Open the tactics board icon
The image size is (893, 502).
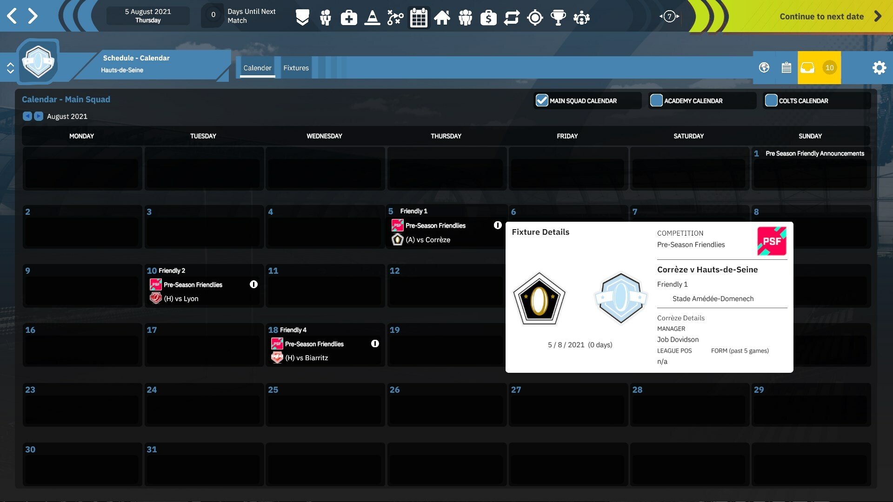pos(395,18)
